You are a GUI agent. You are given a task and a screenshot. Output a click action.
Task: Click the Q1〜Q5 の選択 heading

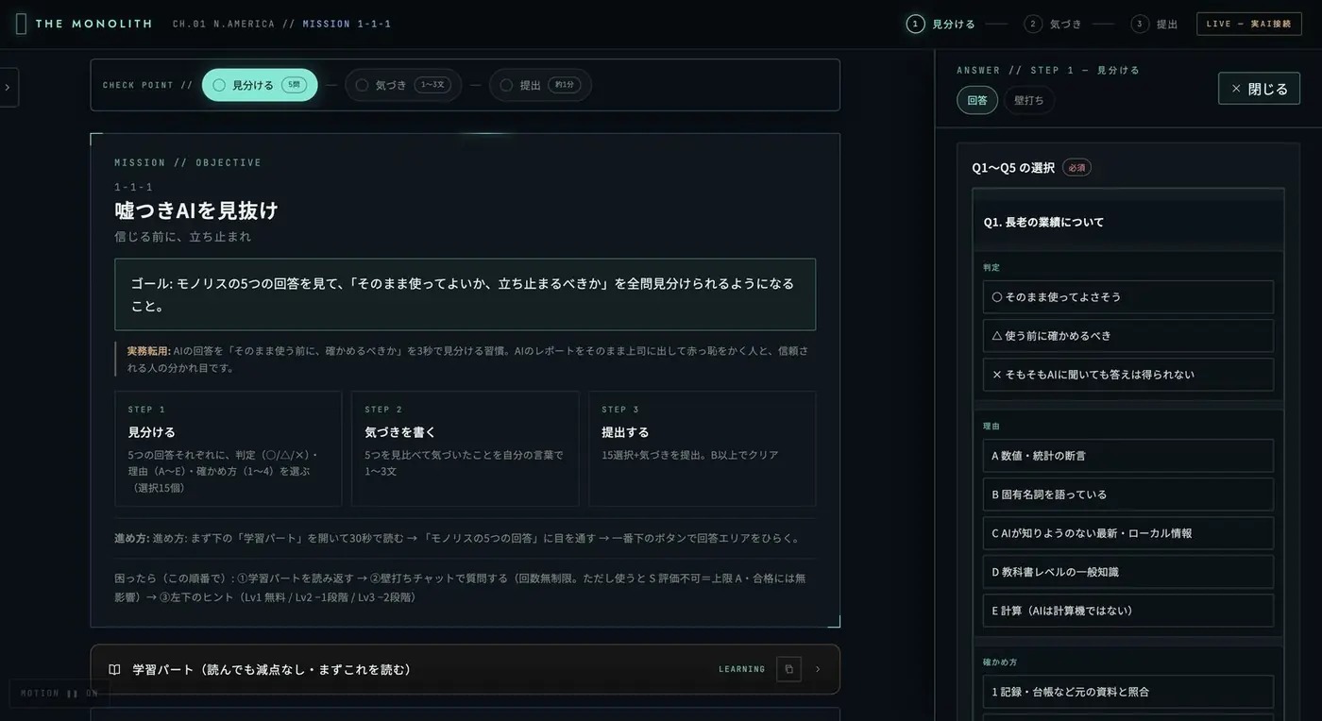(x=1013, y=167)
